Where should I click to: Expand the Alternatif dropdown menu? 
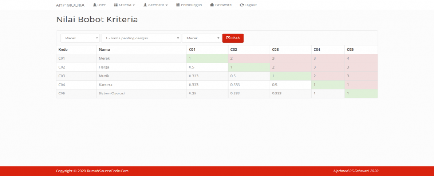coord(155,5)
